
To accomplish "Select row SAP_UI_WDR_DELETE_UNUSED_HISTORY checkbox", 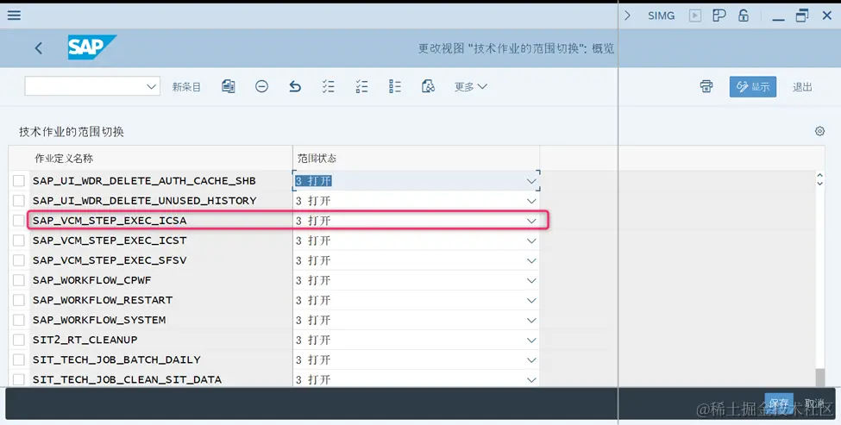I will pos(19,201).
